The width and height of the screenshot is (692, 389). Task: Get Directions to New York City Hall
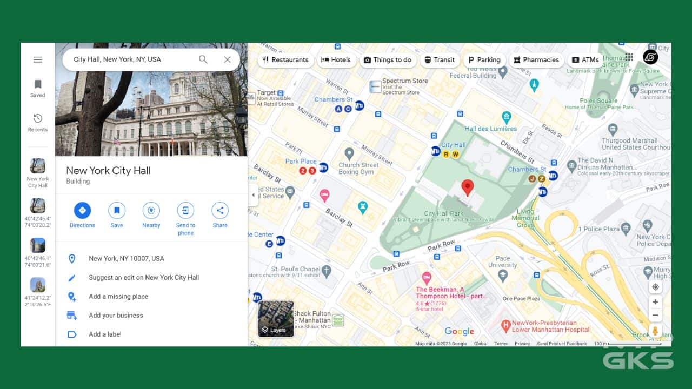(x=82, y=211)
